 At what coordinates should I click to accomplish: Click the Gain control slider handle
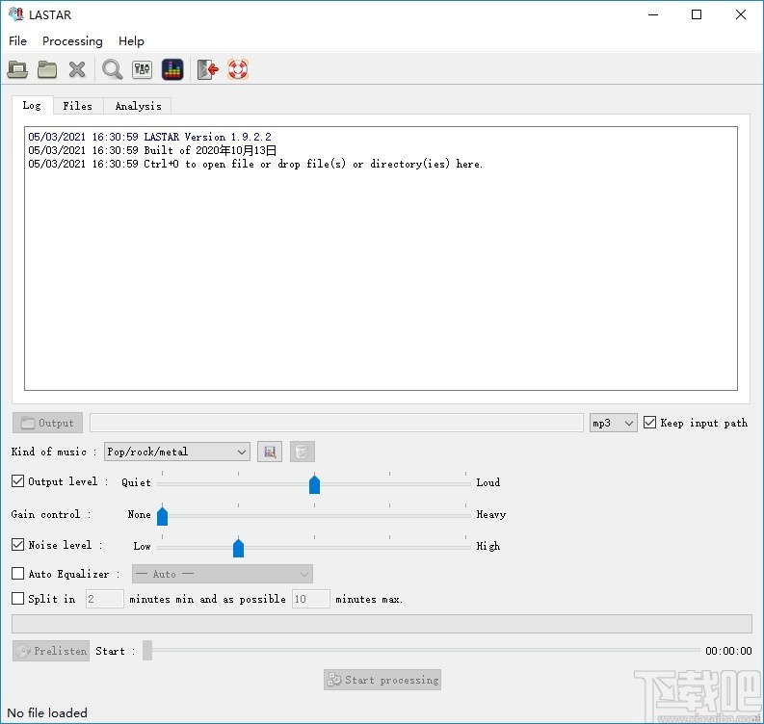[162, 516]
